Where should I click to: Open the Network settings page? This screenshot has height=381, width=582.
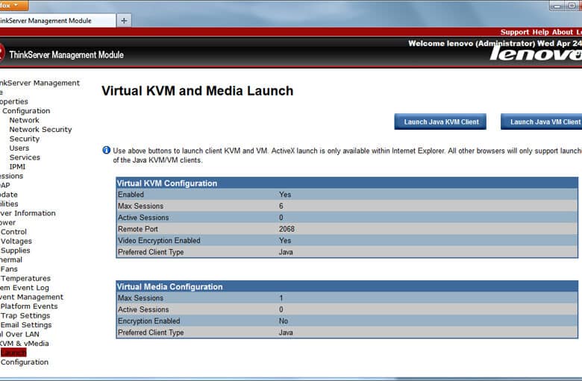click(x=24, y=120)
